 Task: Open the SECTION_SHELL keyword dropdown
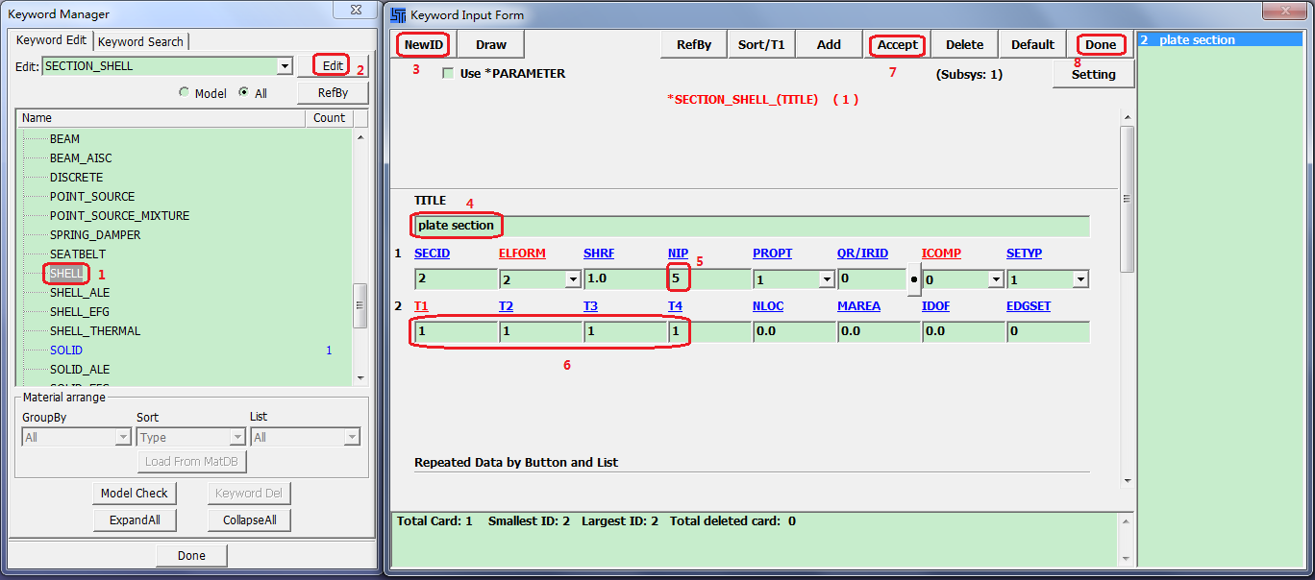(x=285, y=65)
